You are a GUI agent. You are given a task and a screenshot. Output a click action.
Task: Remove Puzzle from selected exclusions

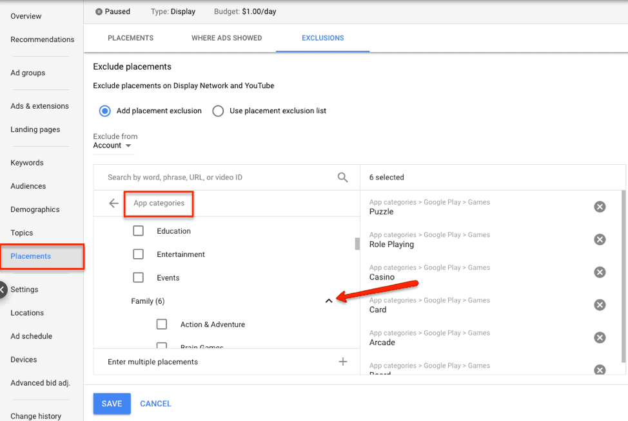(x=600, y=207)
